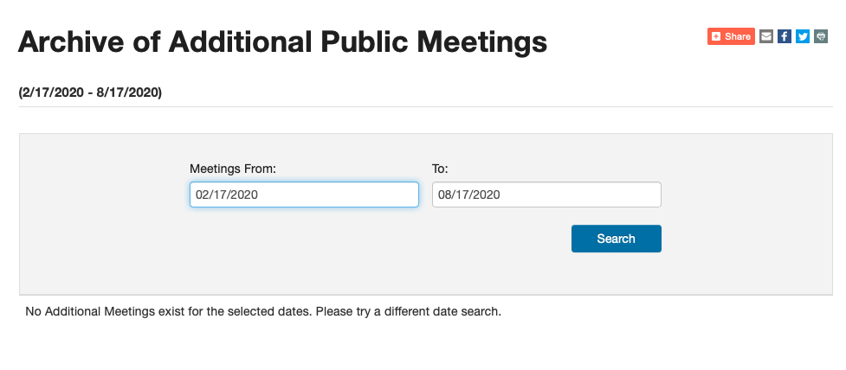Click the 'Please try a different date search' text
846x370 pixels.
coord(409,311)
